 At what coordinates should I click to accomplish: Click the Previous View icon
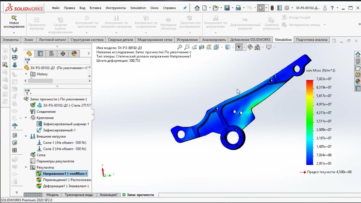point(194,47)
